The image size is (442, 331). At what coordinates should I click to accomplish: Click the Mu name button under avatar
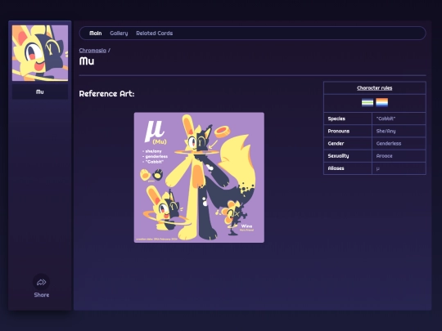[x=40, y=92]
